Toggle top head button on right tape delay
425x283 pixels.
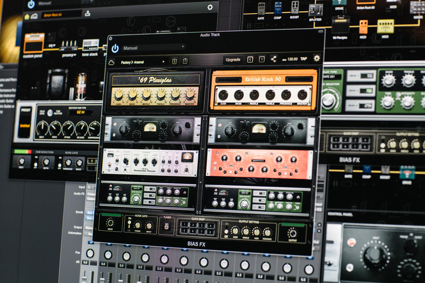pyautogui.click(x=259, y=193)
